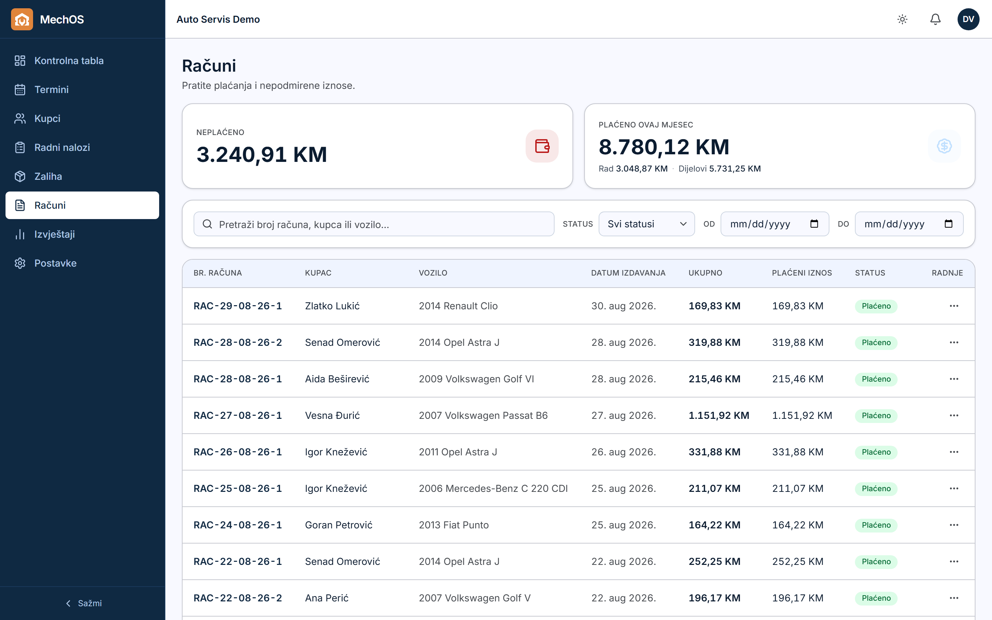The width and height of the screenshot is (992, 620).
Task: Open the DV user avatar menu
Action: (968, 19)
